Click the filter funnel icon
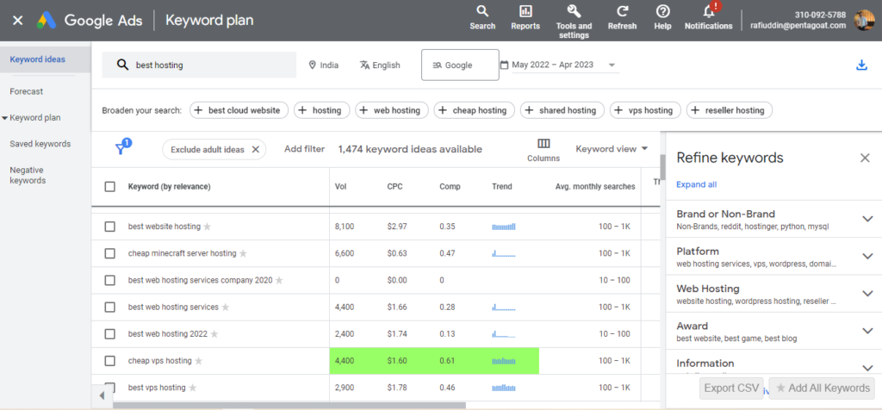 121,148
